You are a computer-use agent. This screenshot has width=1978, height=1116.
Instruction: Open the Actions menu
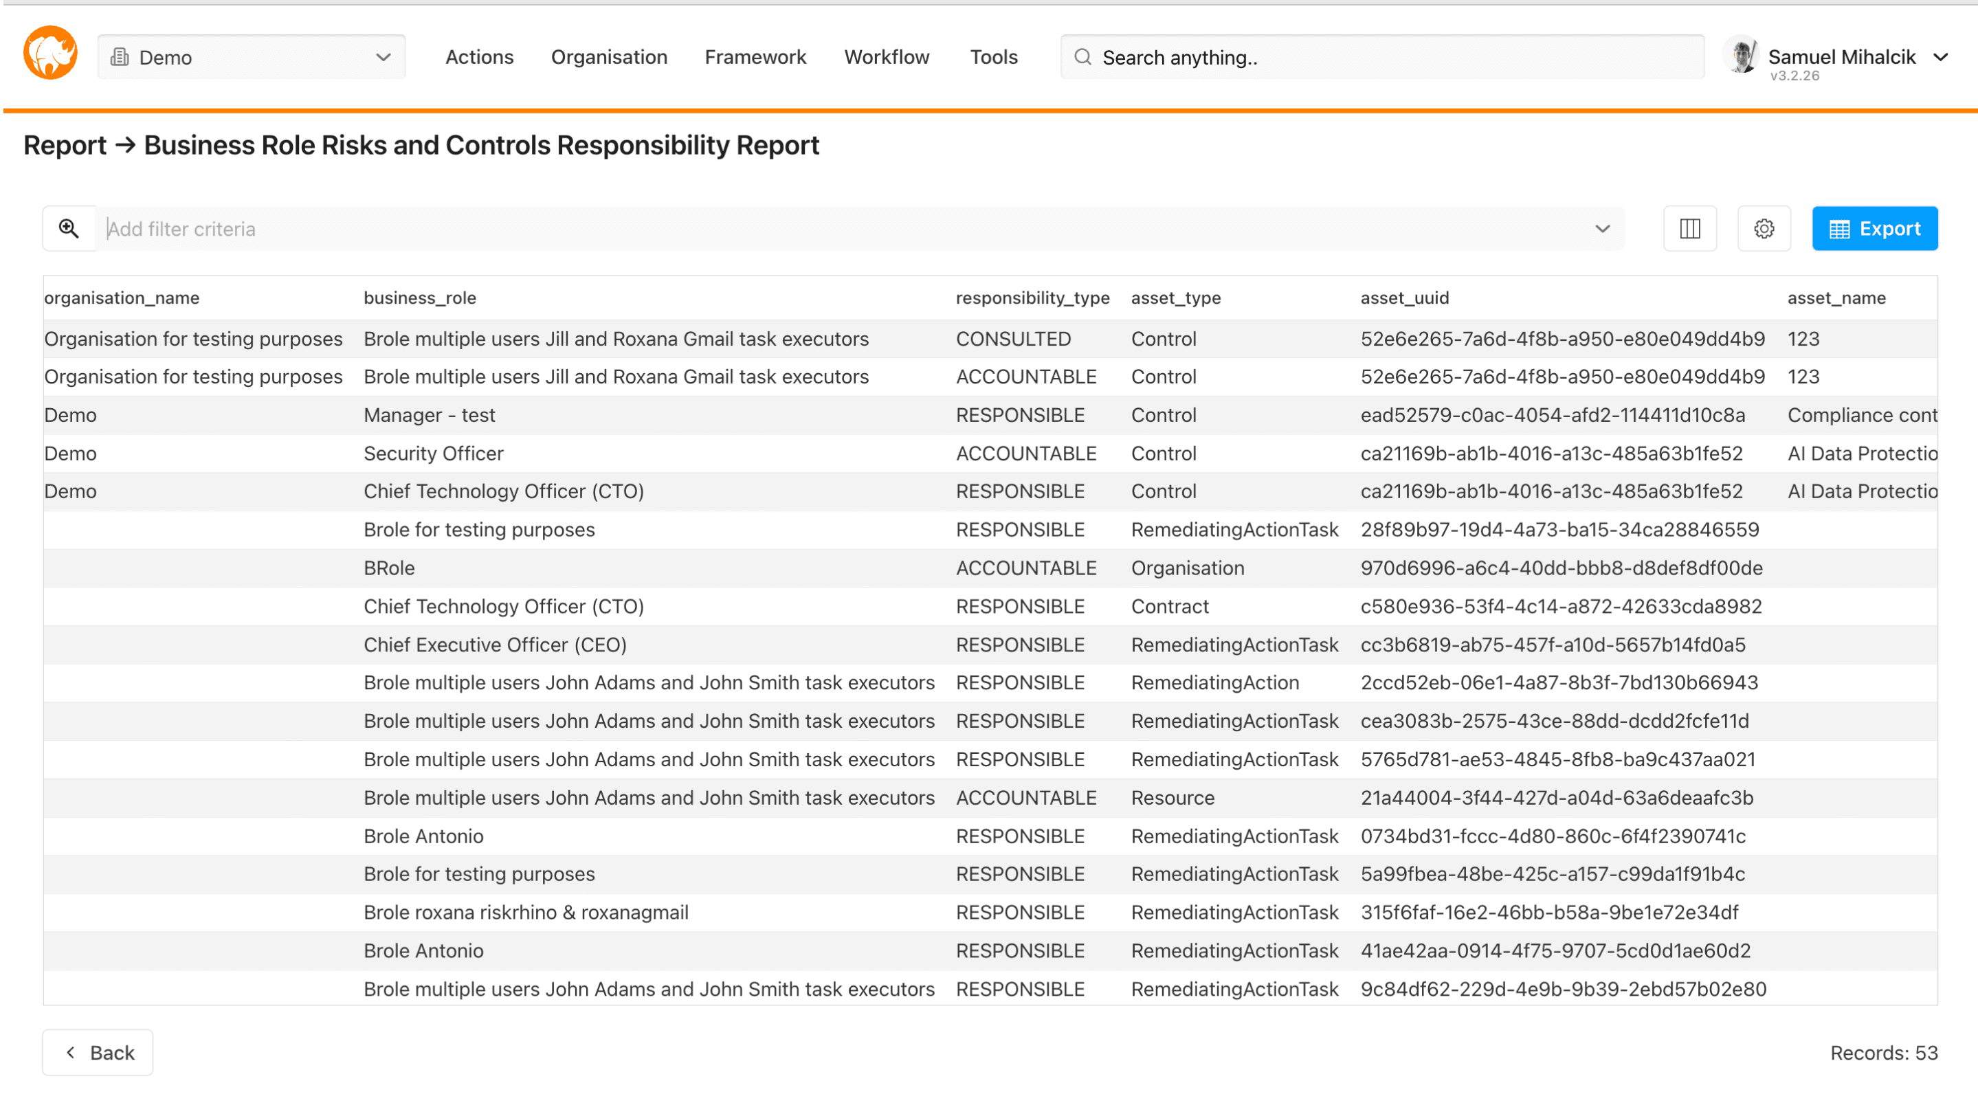point(479,57)
